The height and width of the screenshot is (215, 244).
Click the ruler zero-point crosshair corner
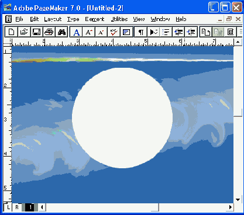coord(8,42)
